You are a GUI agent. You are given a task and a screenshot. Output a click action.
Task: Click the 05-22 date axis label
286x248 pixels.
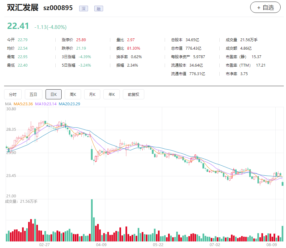(x=158, y=245)
